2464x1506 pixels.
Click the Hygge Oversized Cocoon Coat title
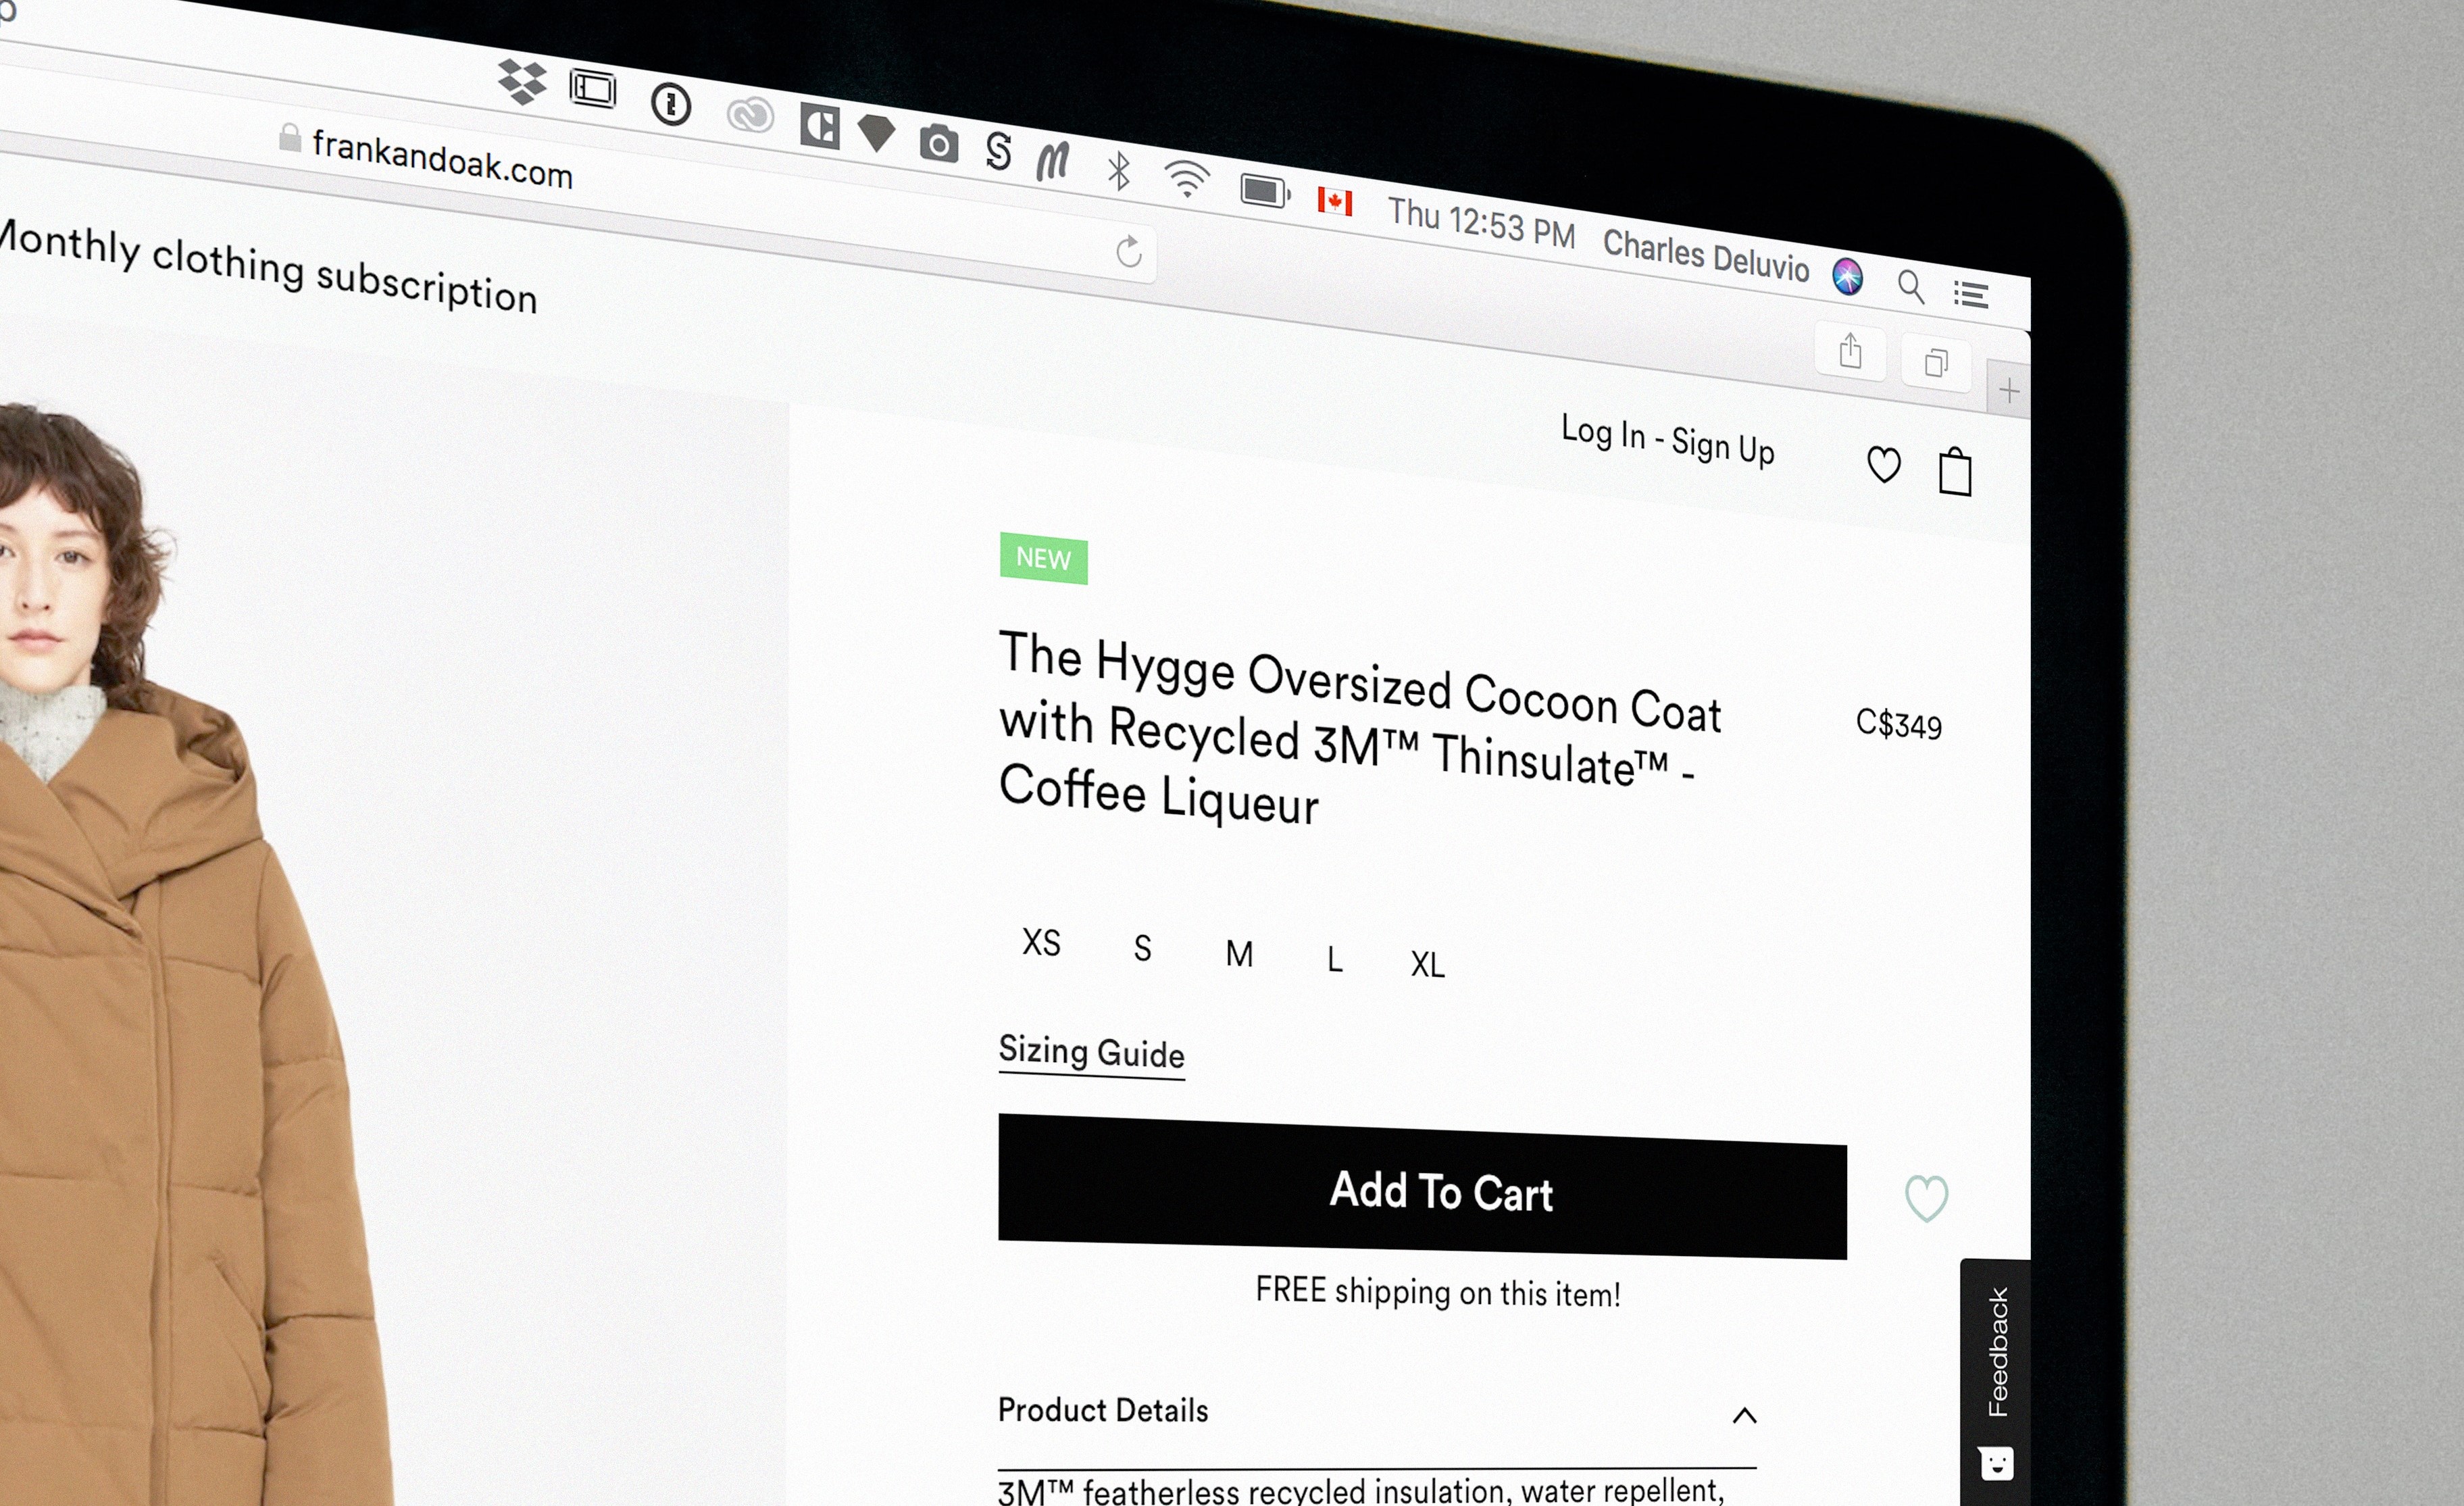click(1360, 729)
